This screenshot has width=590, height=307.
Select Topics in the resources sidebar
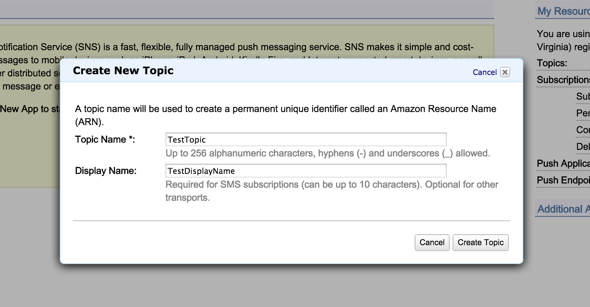click(552, 63)
